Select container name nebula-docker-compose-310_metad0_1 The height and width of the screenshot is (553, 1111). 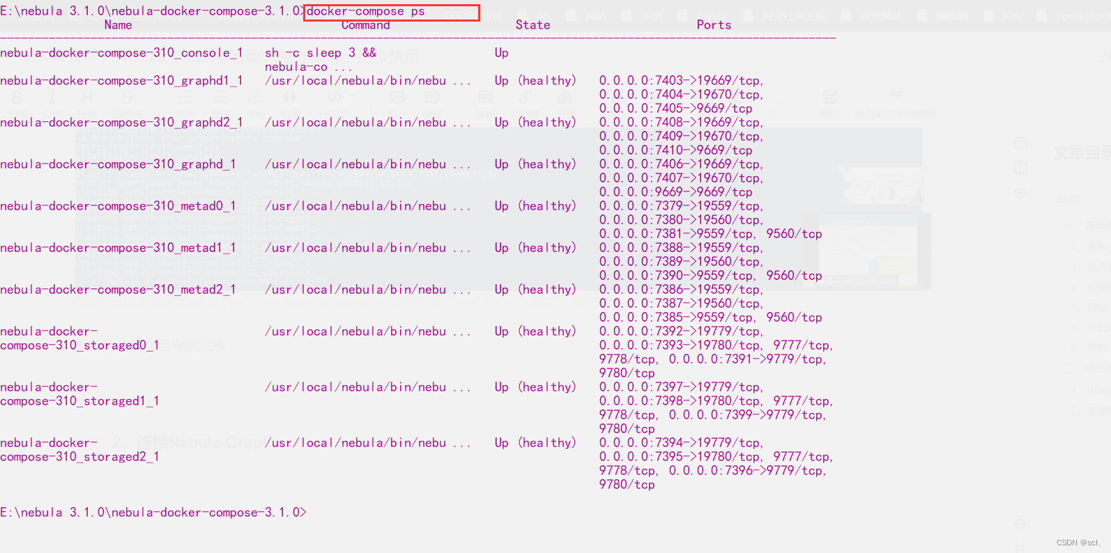point(118,206)
